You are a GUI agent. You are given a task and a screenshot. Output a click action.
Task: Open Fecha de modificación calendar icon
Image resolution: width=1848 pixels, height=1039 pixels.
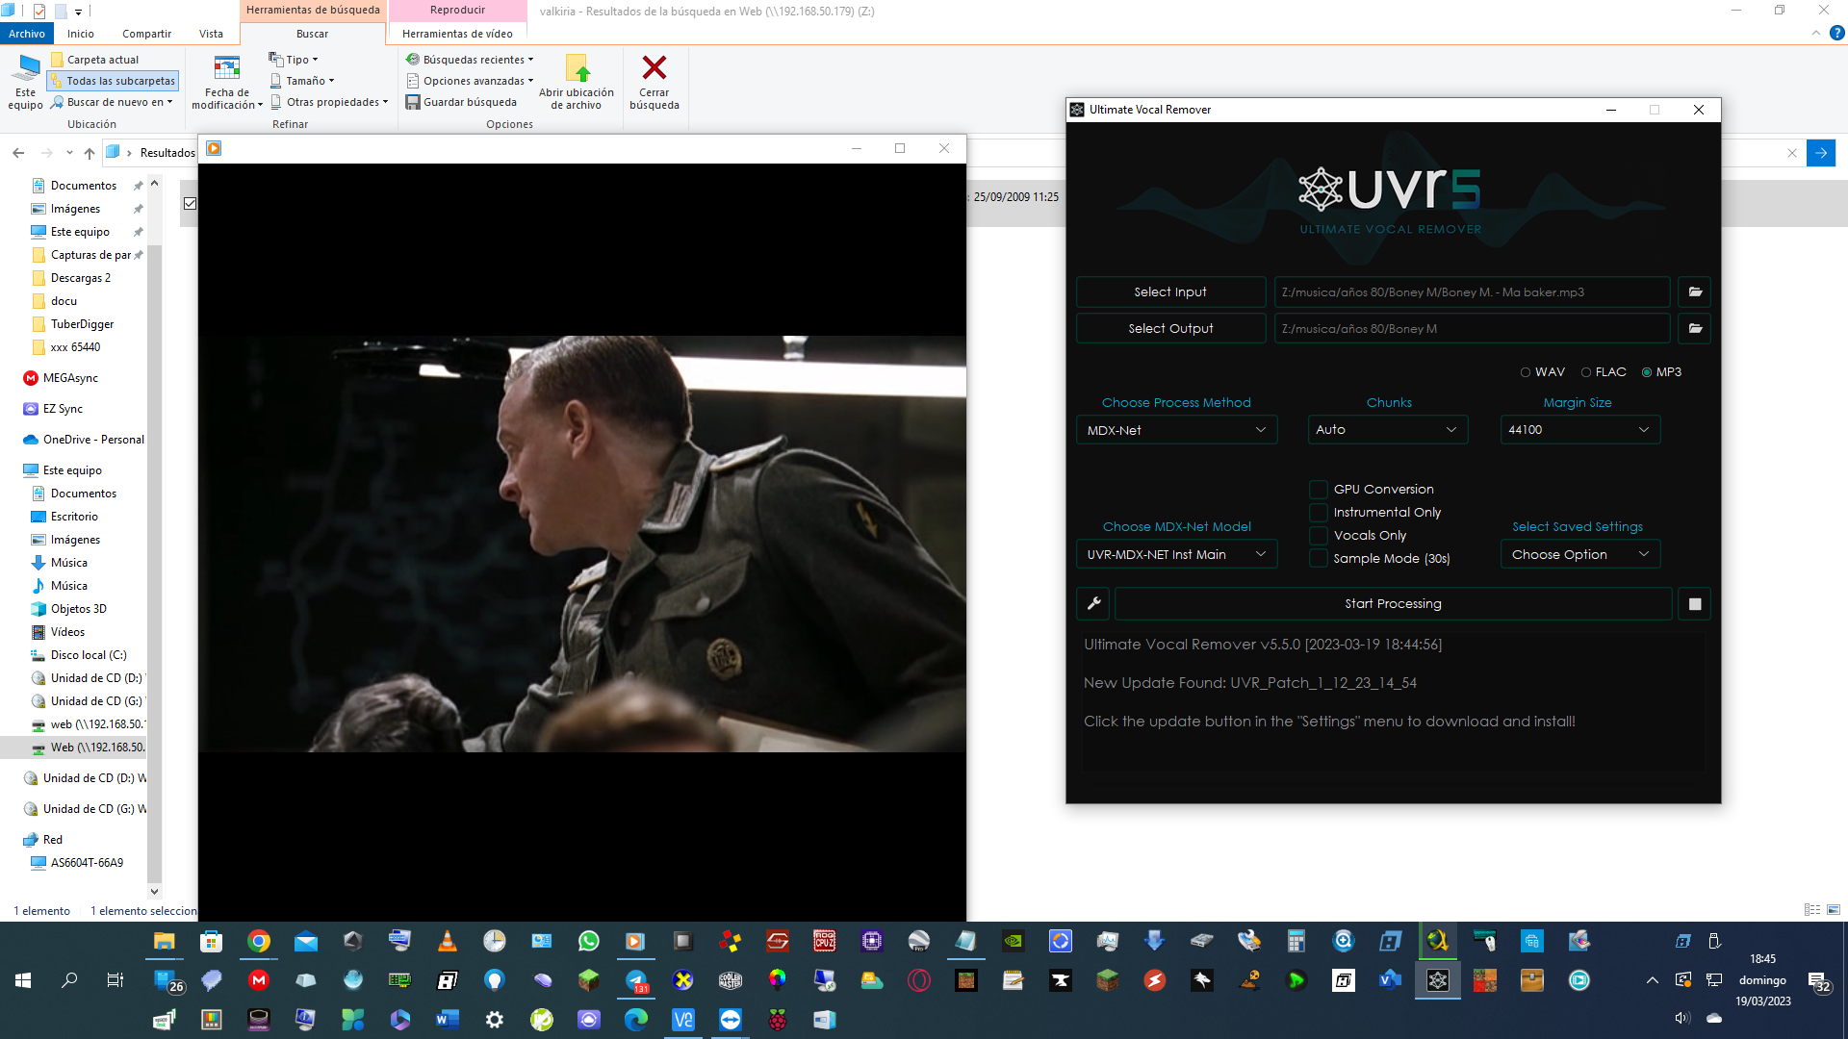[x=227, y=68]
